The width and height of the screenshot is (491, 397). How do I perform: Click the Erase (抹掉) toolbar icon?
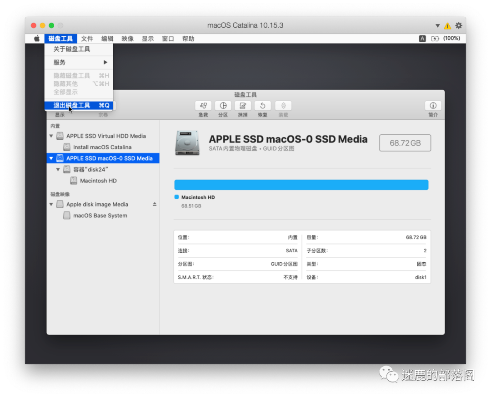243,106
